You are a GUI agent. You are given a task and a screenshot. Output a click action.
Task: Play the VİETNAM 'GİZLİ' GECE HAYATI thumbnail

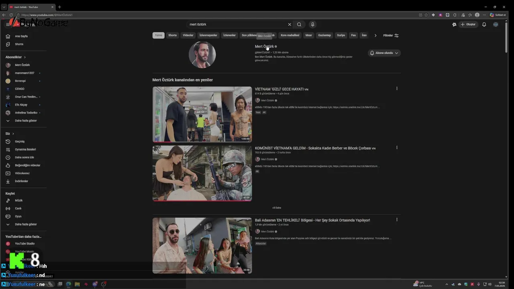[202, 114]
